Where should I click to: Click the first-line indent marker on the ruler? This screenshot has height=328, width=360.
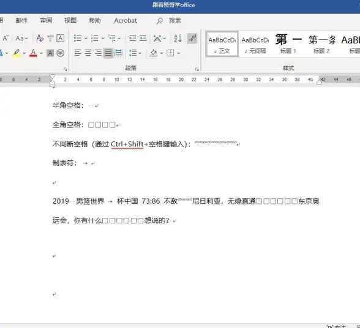53,76
